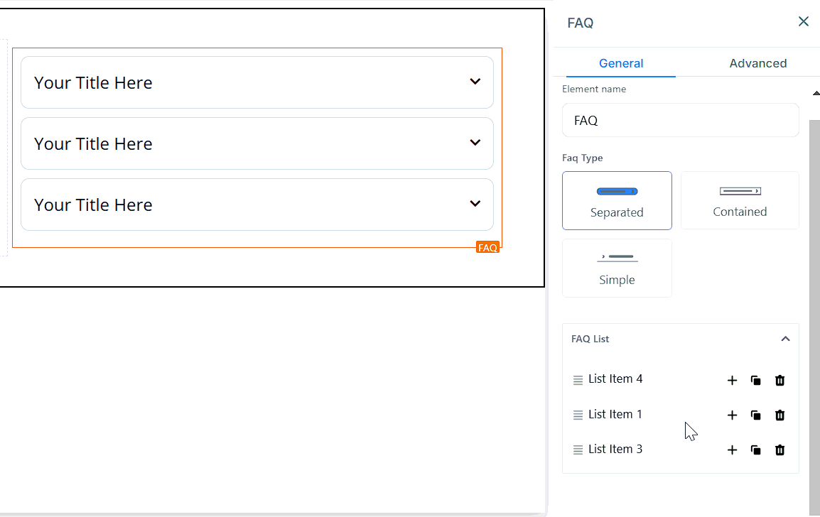Choose the Contained FAQ type
The image size is (820, 517).
(740, 200)
